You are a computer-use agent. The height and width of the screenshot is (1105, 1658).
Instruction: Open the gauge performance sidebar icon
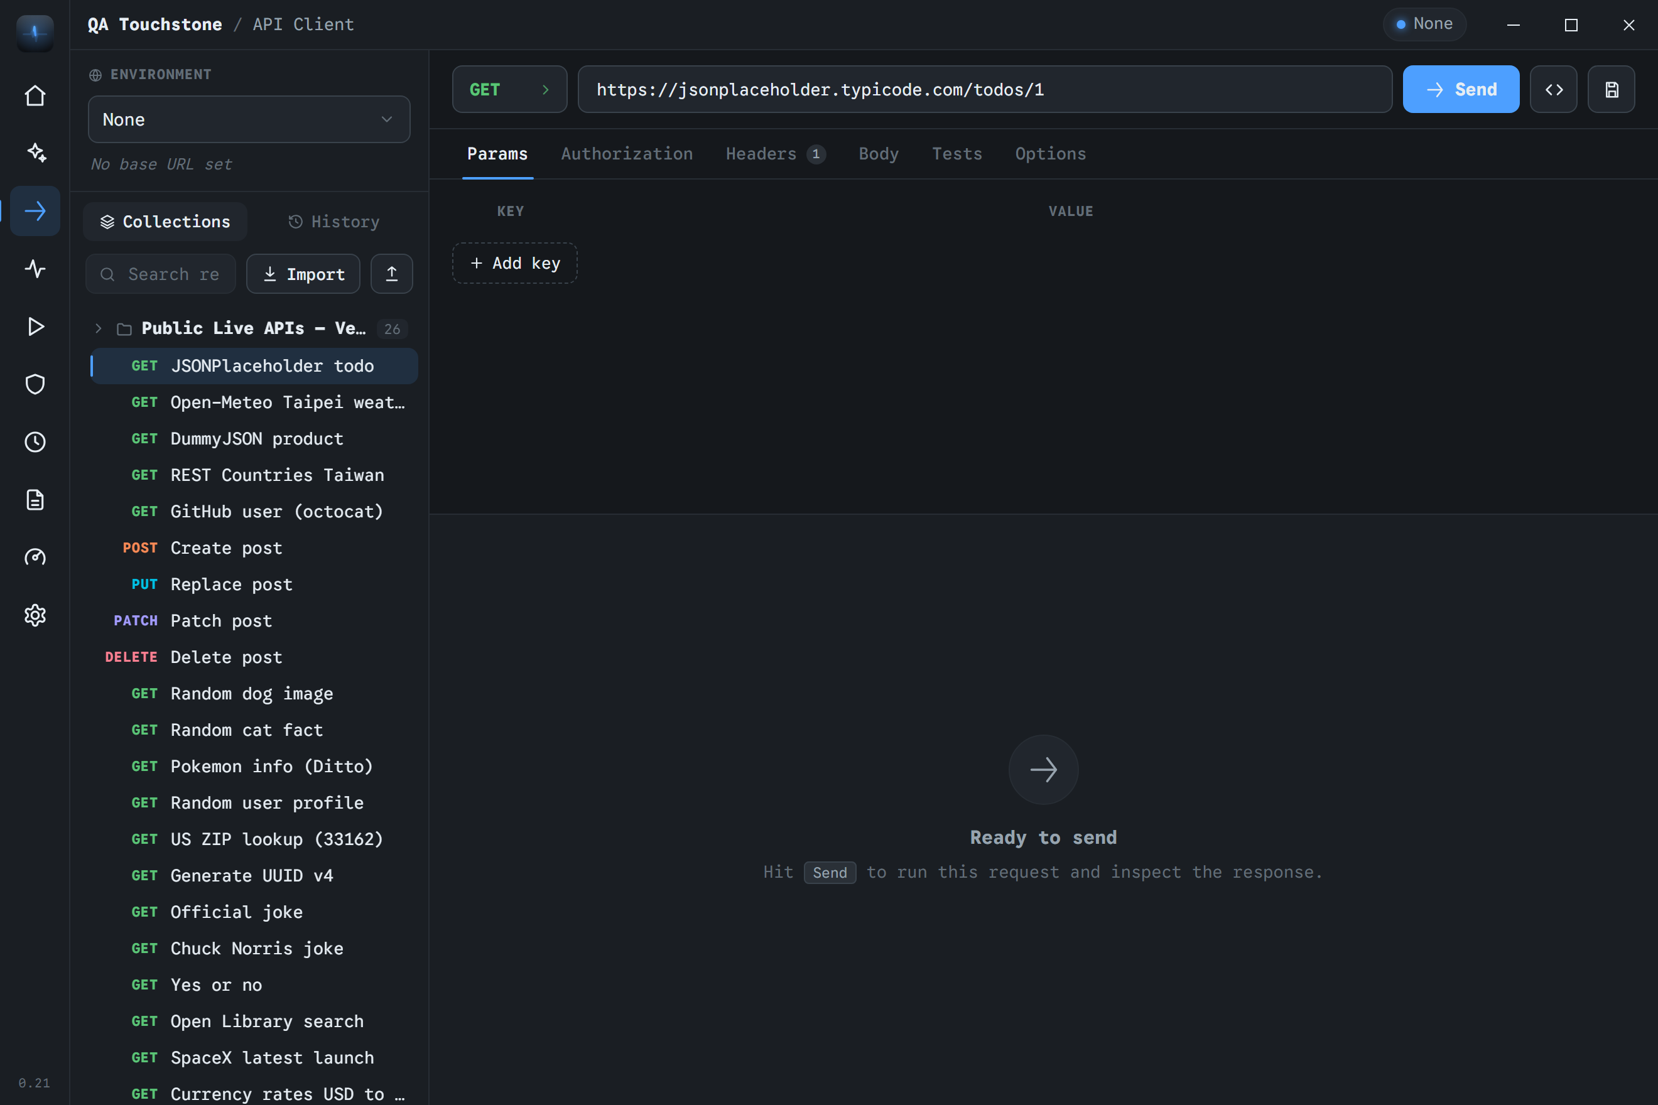tap(35, 558)
